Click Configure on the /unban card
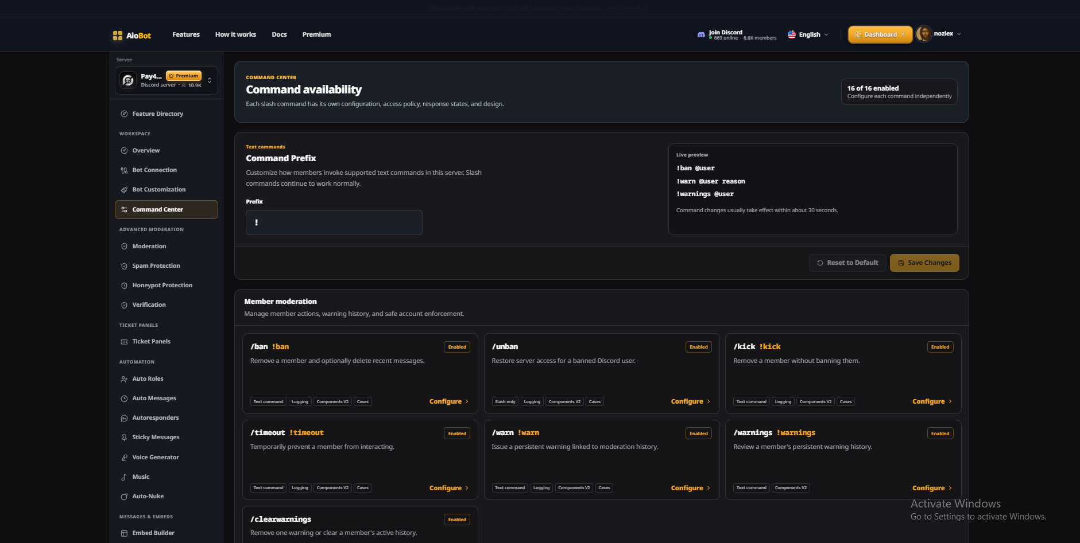1080x543 pixels. [691, 401]
